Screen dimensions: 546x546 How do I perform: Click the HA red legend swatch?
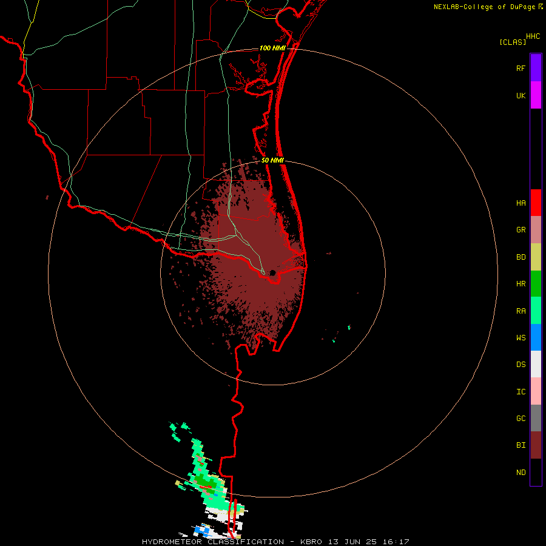coord(536,203)
